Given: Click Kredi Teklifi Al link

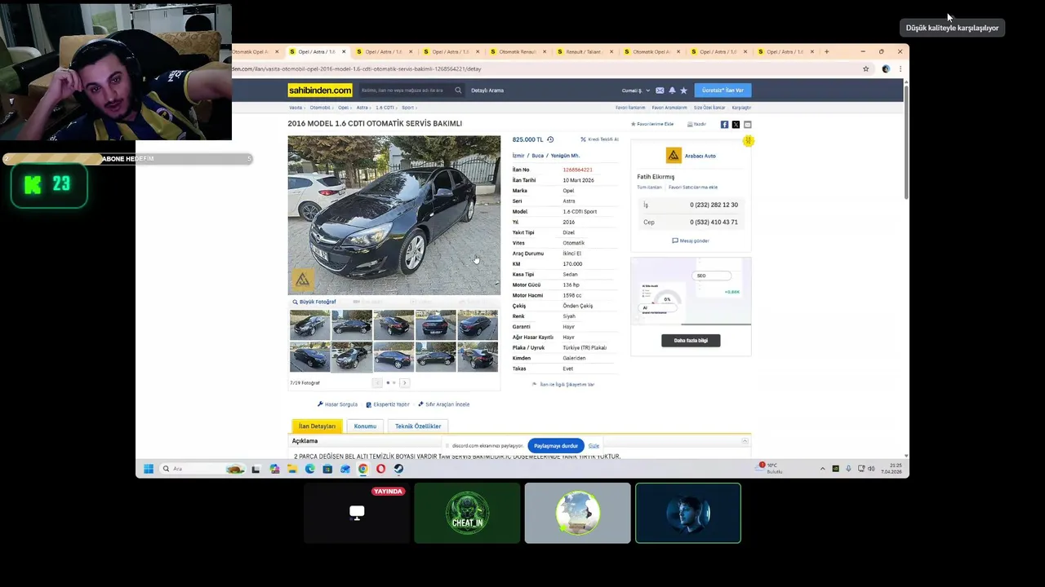Looking at the screenshot, I should click(x=599, y=139).
